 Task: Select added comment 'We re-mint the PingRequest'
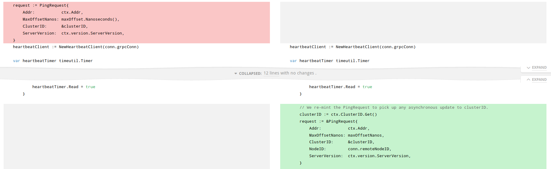click(394, 108)
